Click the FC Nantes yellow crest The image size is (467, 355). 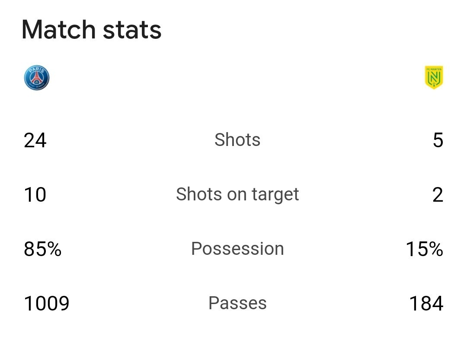(x=434, y=77)
